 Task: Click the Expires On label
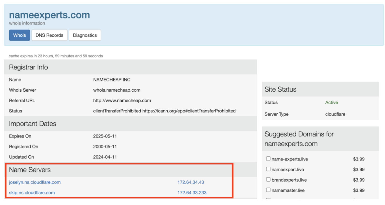[x=20, y=136]
